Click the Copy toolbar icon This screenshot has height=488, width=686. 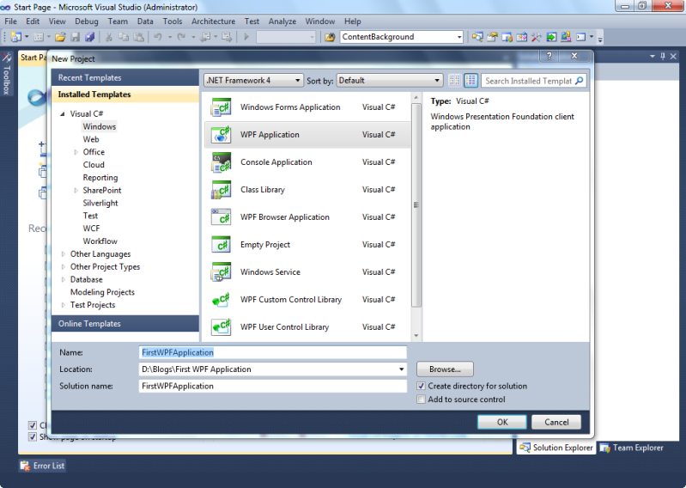pyautogui.click(x=124, y=37)
